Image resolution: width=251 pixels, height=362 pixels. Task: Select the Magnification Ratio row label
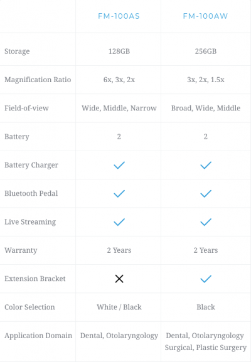(x=38, y=80)
